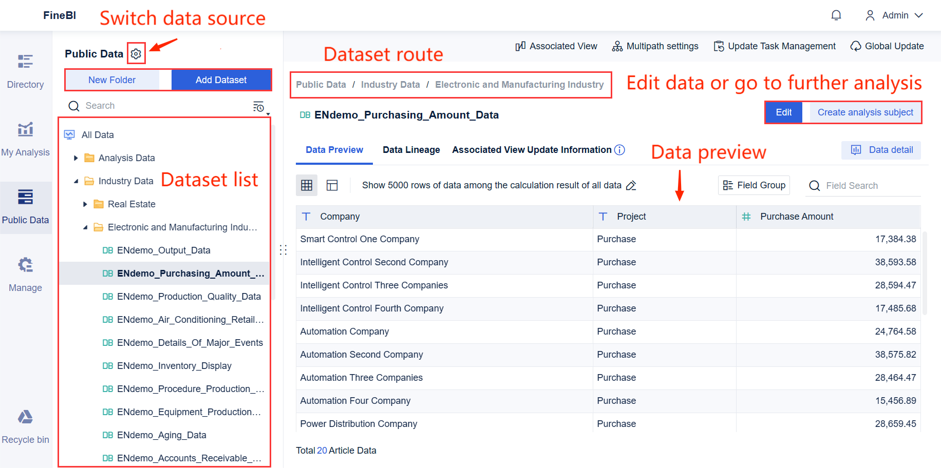Click the dataset list filter icon next to Search
The width and height of the screenshot is (941, 468).
click(x=259, y=107)
